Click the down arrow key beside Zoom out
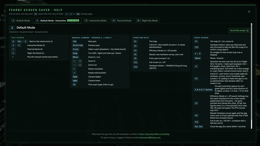 coord(80,65)
